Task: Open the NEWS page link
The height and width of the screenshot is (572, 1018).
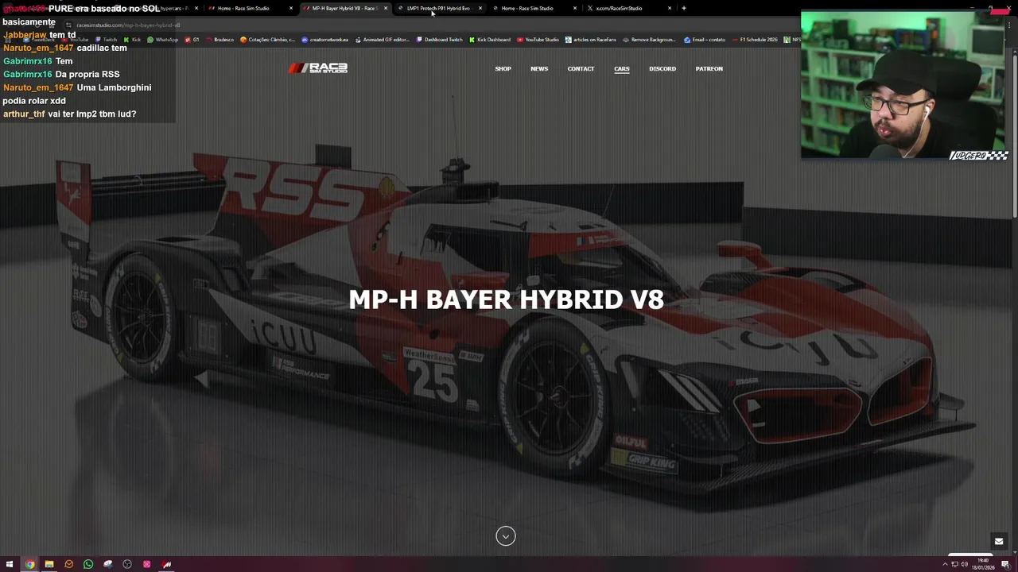Action: point(539,69)
